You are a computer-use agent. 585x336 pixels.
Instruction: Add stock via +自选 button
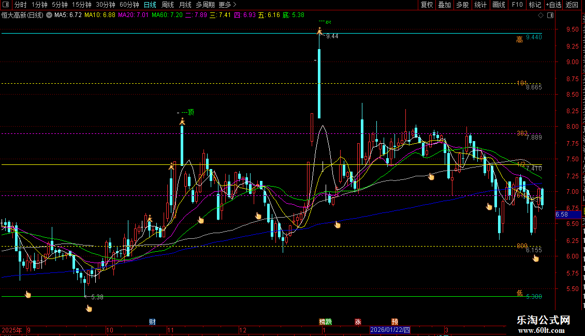552,5
